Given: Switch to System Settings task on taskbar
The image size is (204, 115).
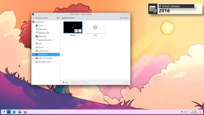Looking at the screenshot, I should 9,112.
